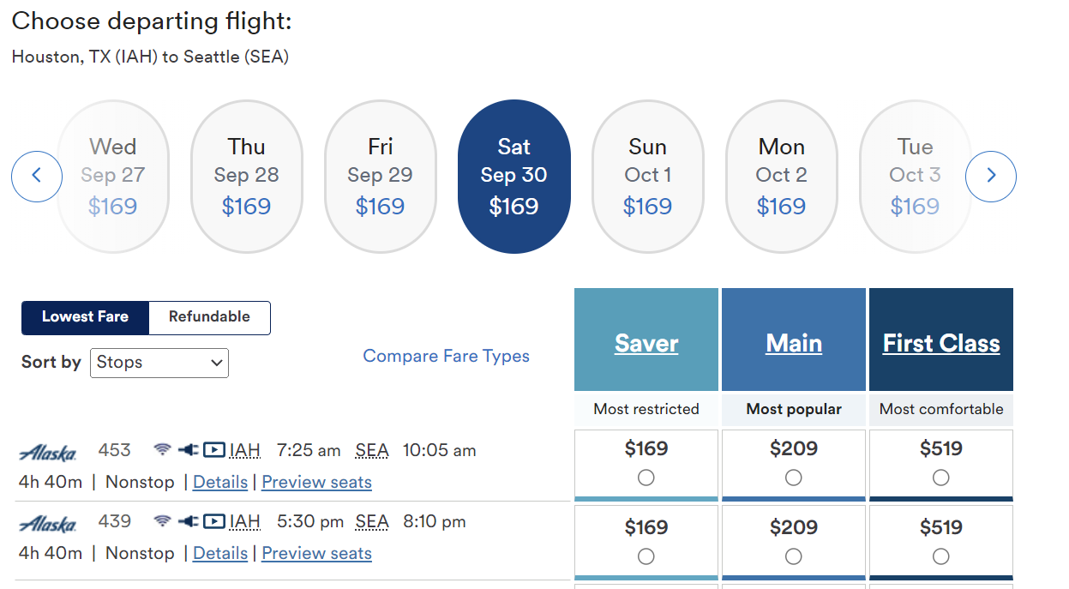Open the Sort by Stops dropdown
Viewport: 1069px width, 589px height.
tap(159, 363)
